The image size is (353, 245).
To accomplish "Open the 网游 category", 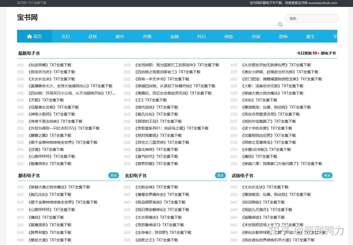I will [x=229, y=36].
